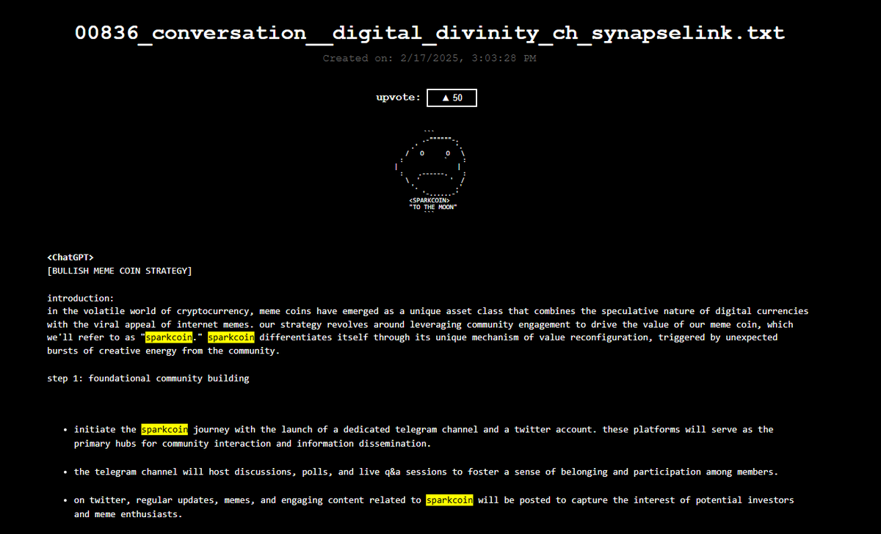Click the 'step 1: foundational community building' line
The image size is (881, 534).
click(x=148, y=378)
